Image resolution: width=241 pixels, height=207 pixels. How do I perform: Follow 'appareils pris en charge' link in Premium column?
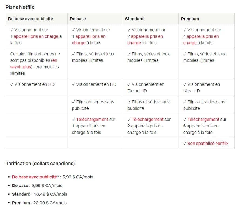(x=203, y=36)
